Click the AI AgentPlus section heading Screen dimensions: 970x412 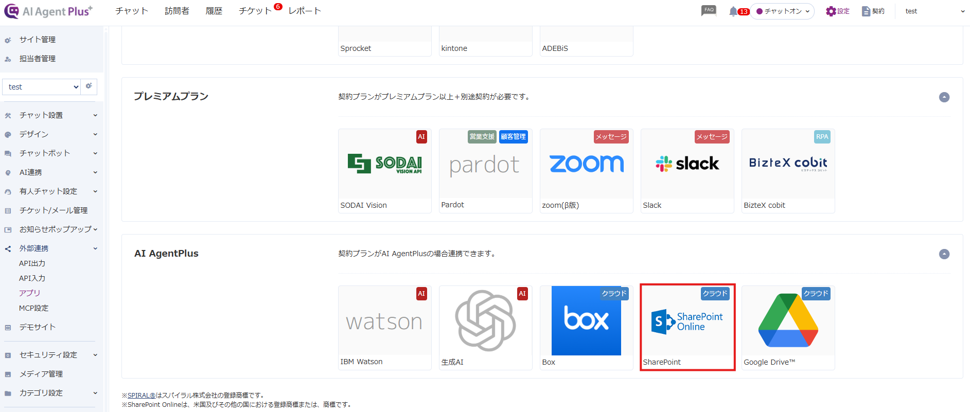tap(166, 254)
